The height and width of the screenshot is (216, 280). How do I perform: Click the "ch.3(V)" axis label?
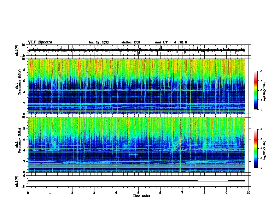pos(17,181)
